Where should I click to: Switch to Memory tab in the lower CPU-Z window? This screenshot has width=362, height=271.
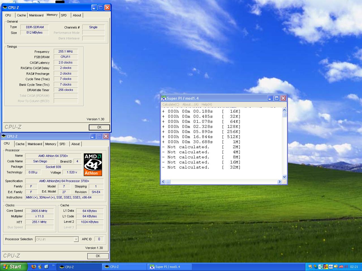(x=51, y=144)
